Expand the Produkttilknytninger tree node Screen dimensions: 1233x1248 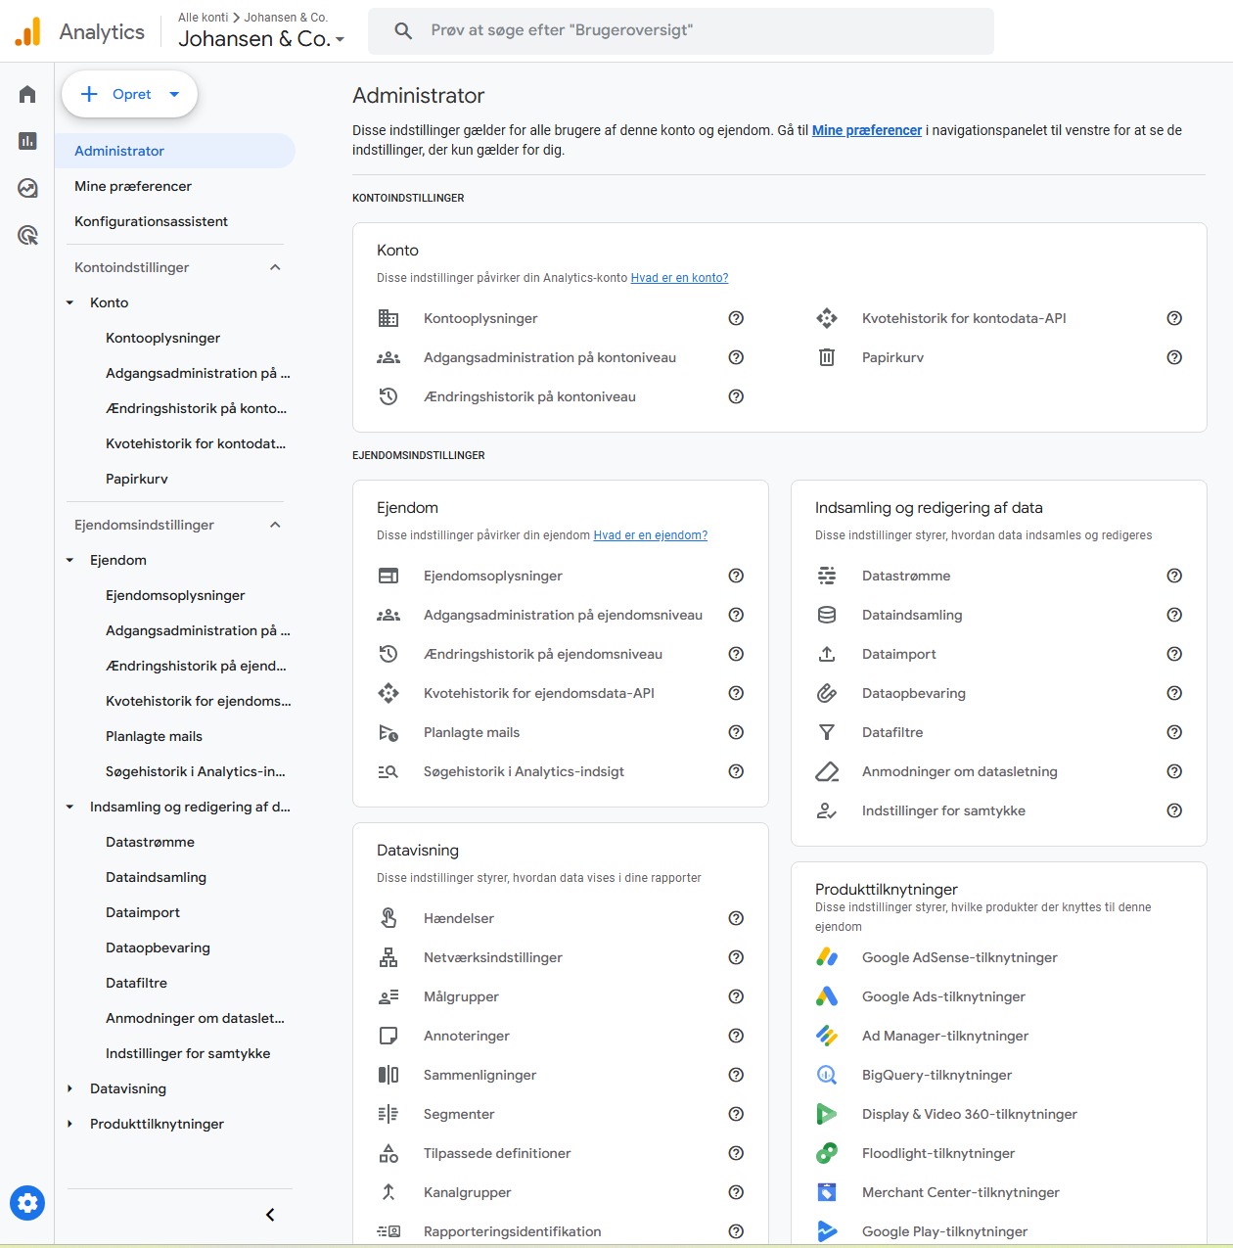69,1124
